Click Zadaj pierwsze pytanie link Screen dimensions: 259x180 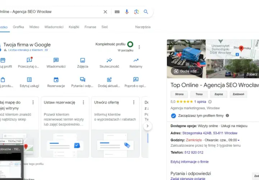pyautogui.click(x=188, y=179)
